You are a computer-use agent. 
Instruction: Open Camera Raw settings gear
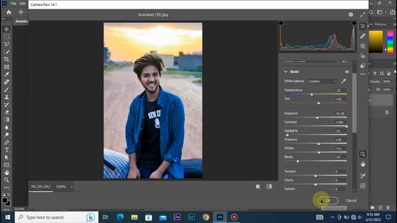click(x=350, y=15)
